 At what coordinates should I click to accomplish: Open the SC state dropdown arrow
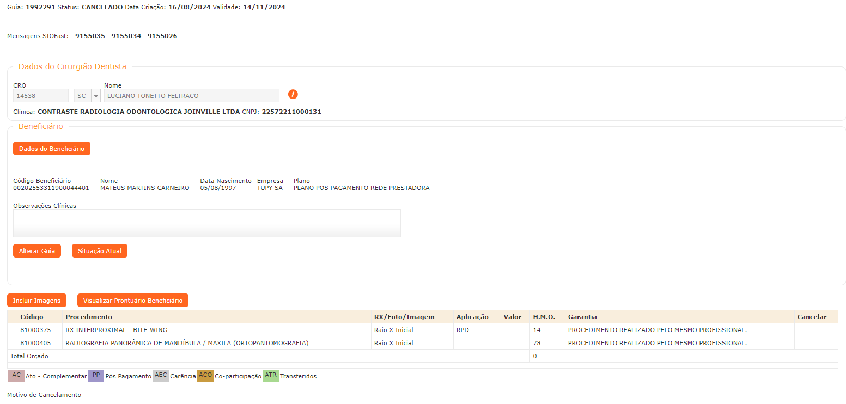pos(96,96)
